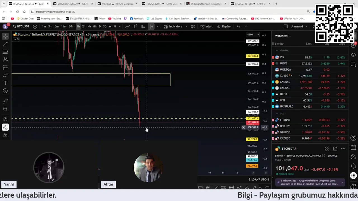Open the Fibonacci retracement tools
358x201 pixels.
coord(5,52)
